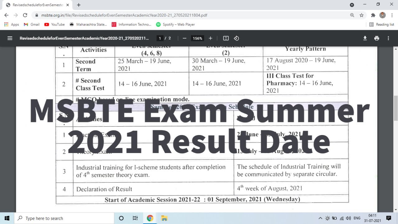Click the 'Yearly Pattern' column header

point(305,49)
